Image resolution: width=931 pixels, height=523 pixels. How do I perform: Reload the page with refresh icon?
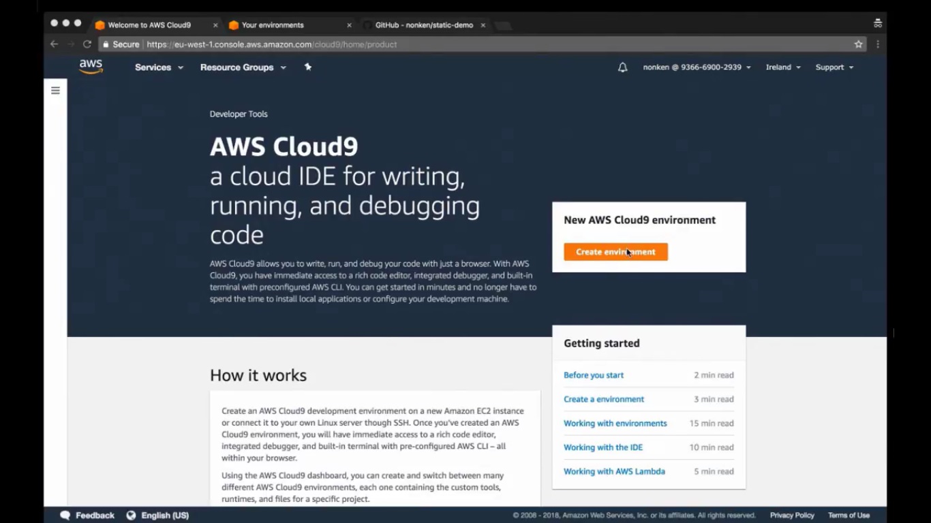[87, 44]
